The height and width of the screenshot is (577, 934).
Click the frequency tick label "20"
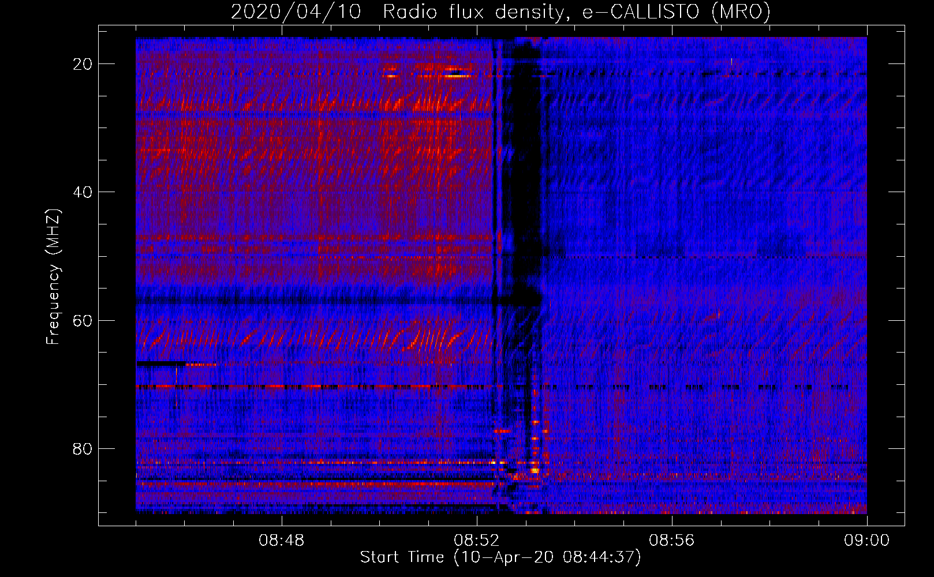(83, 64)
